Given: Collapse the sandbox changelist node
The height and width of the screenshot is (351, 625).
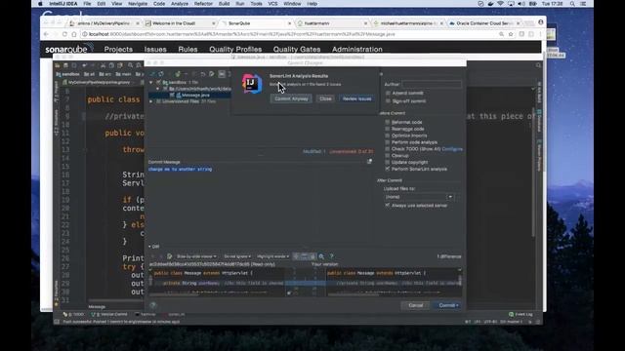Looking at the screenshot, I should [151, 82].
